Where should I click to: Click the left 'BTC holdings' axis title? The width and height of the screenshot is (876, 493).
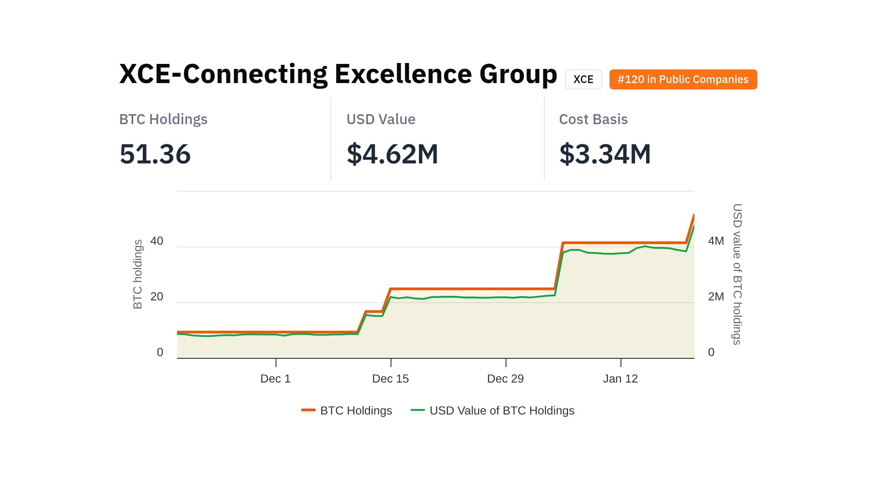[x=138, y=274]
